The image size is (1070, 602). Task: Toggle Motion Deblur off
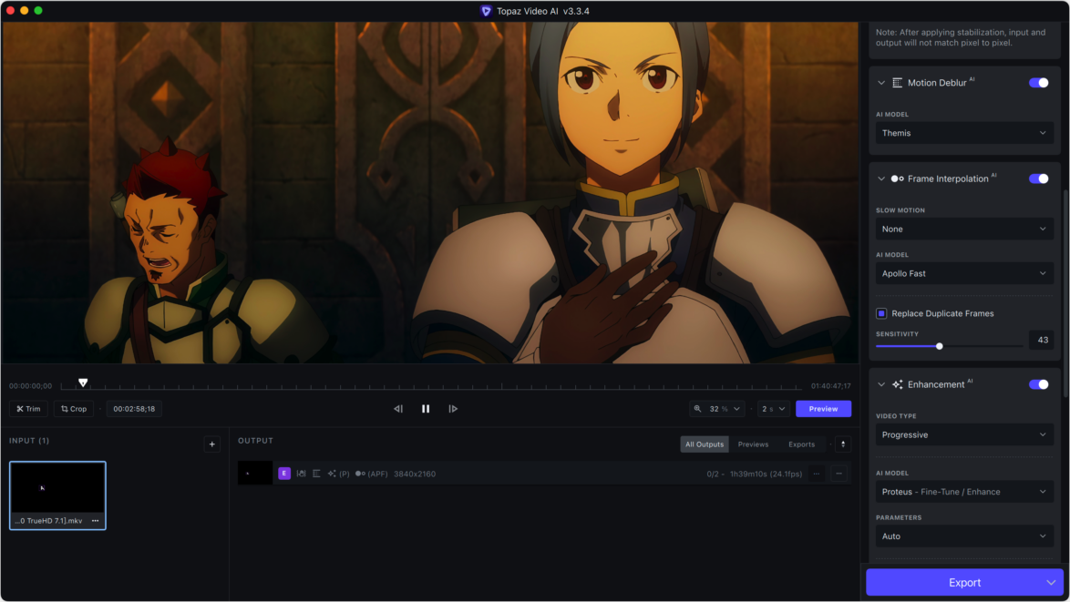coord(1039,83)
